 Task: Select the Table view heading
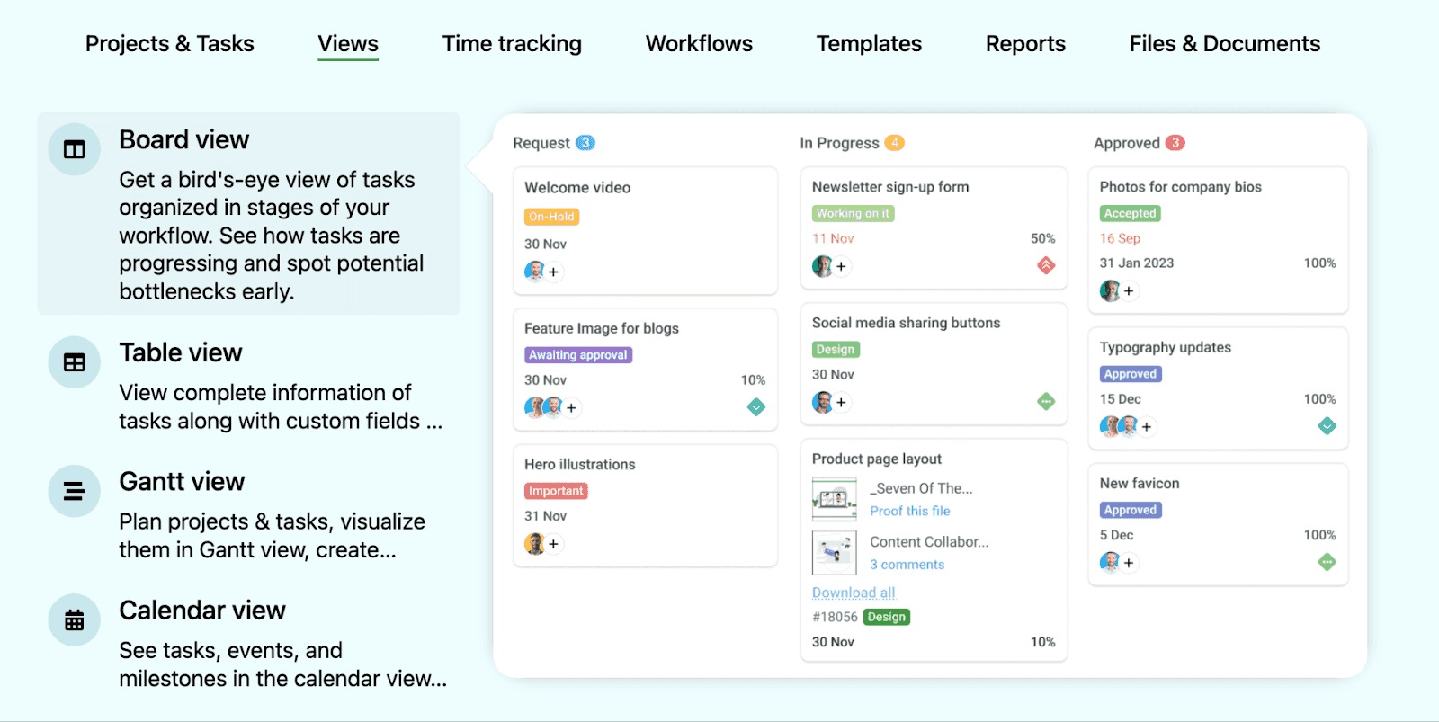coord(181,352)
